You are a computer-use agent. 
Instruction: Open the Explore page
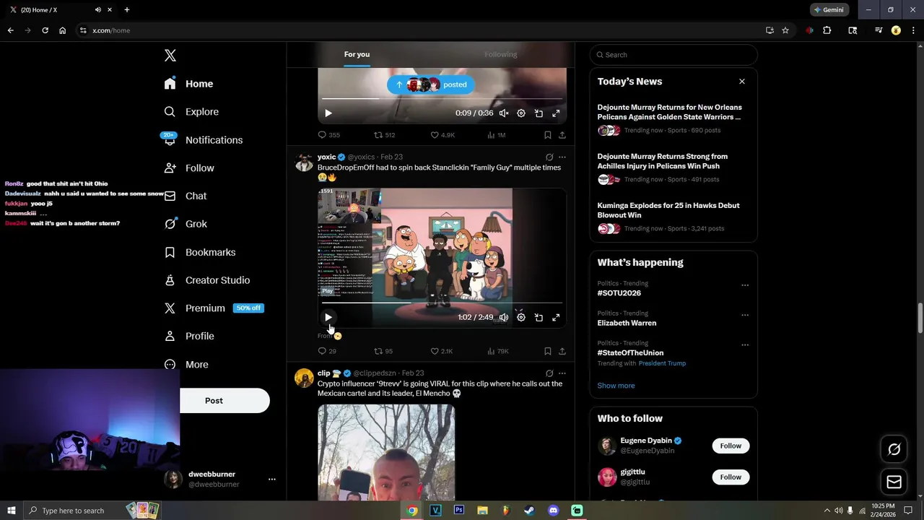(x=191, y=112)
